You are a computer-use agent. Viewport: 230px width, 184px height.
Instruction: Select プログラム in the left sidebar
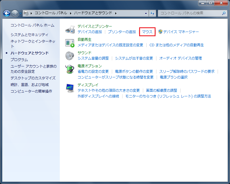[x=19, y=60]
